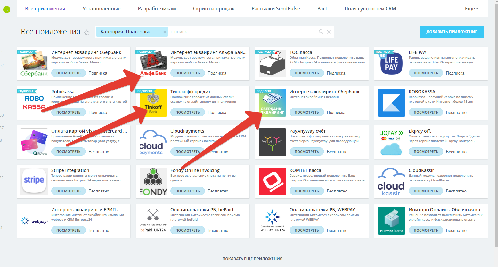Open the Stripe Integration logo
This screenshot has width=498, height=267.
(x=34, y=181)
